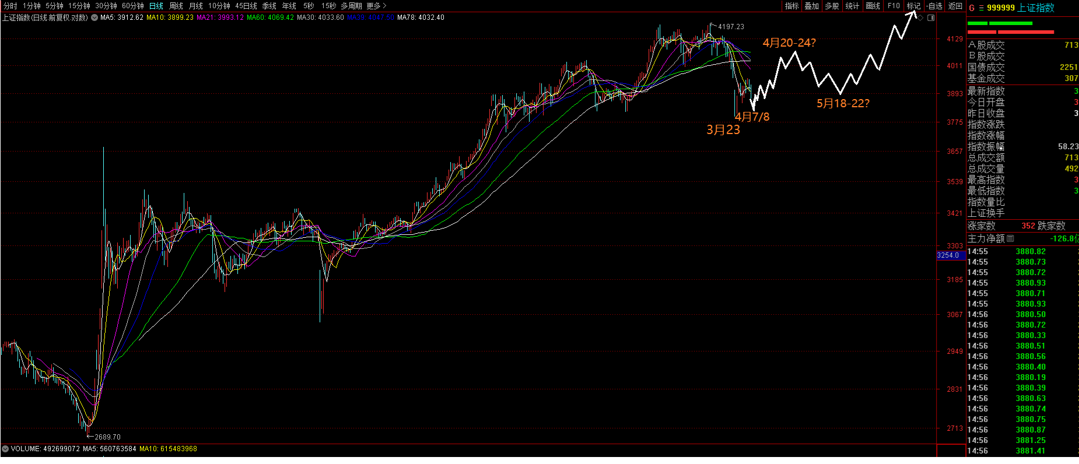Screen dimensions: 1079x464
Task: Click the 上证指数 chart title label
Action: [45, 17]
